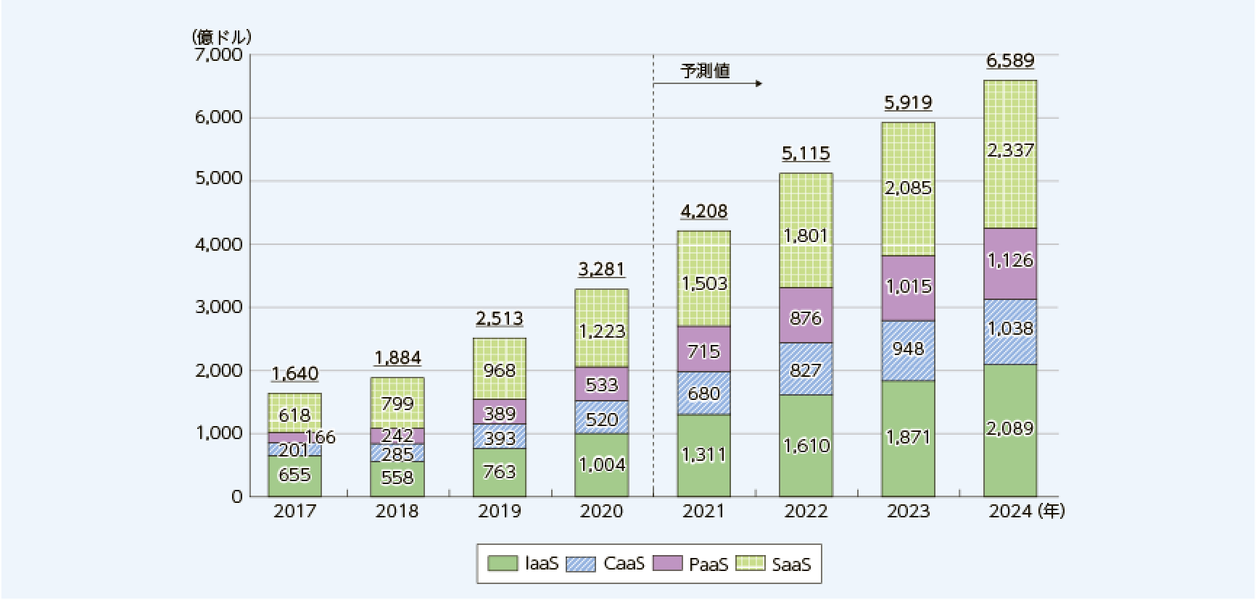Click the 2017 IaaS segment labeled 655
Viewport: 1256px width, 600px height.
294,475
